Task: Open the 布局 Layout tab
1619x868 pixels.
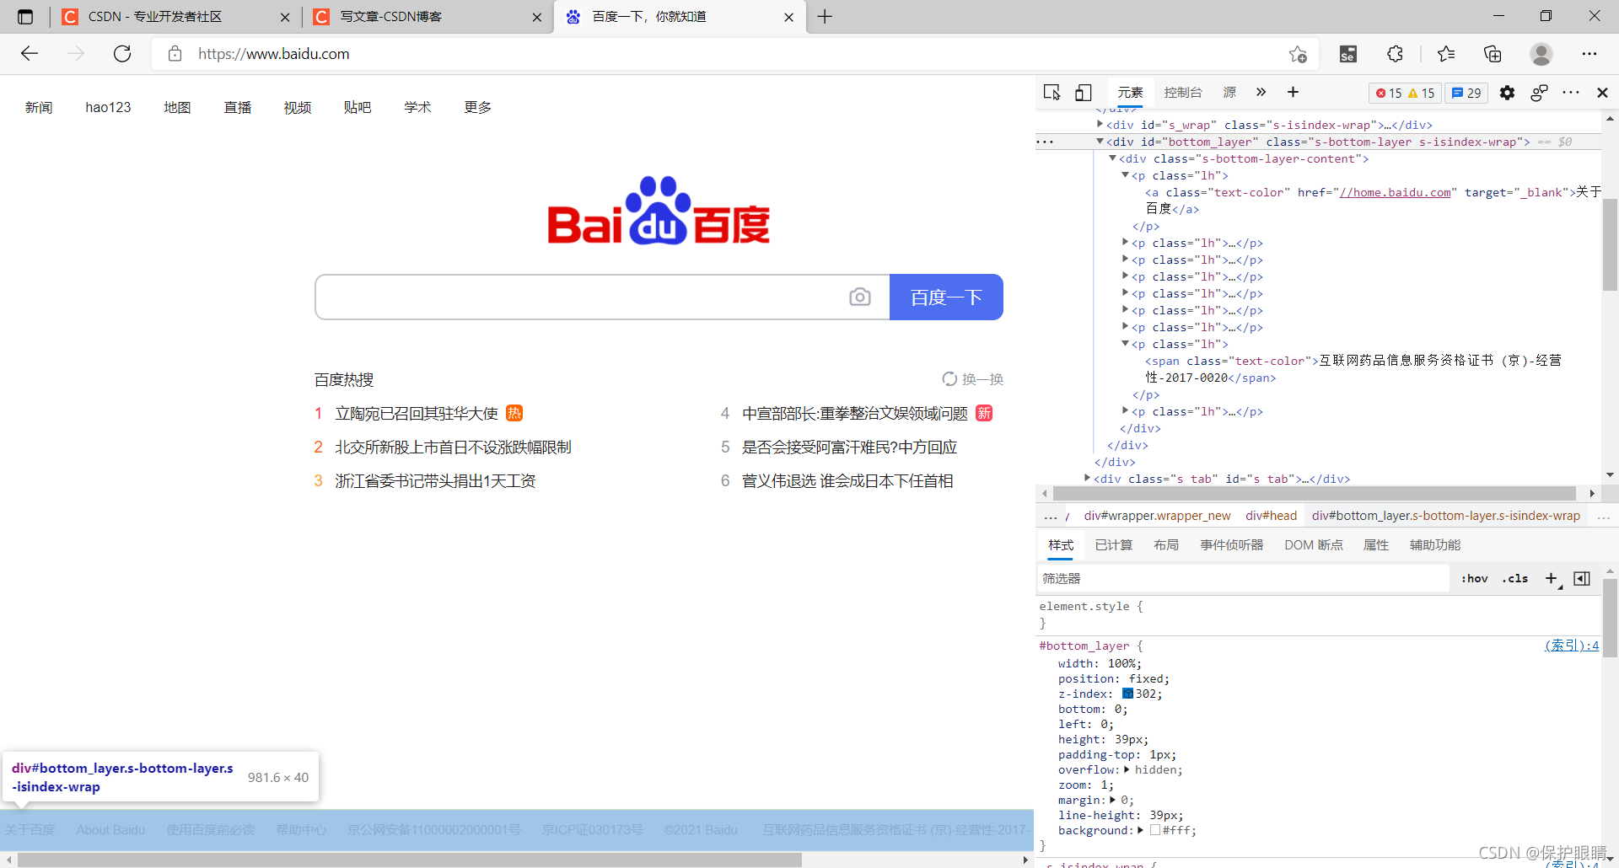Action: tap(1166, 545)
